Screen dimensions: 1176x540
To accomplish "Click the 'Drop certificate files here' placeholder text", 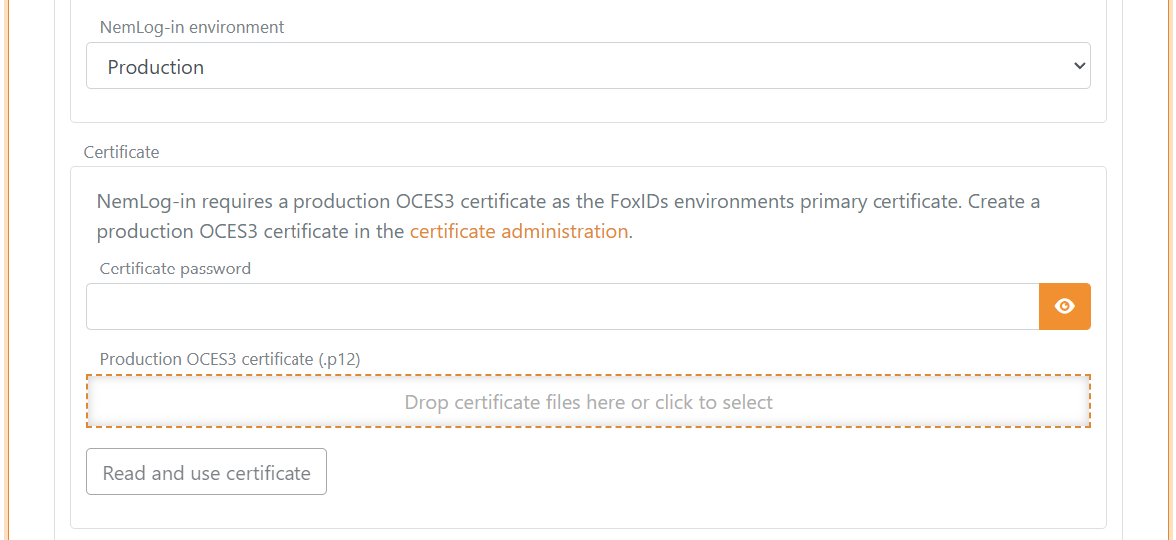I will (x=588, y=403).
